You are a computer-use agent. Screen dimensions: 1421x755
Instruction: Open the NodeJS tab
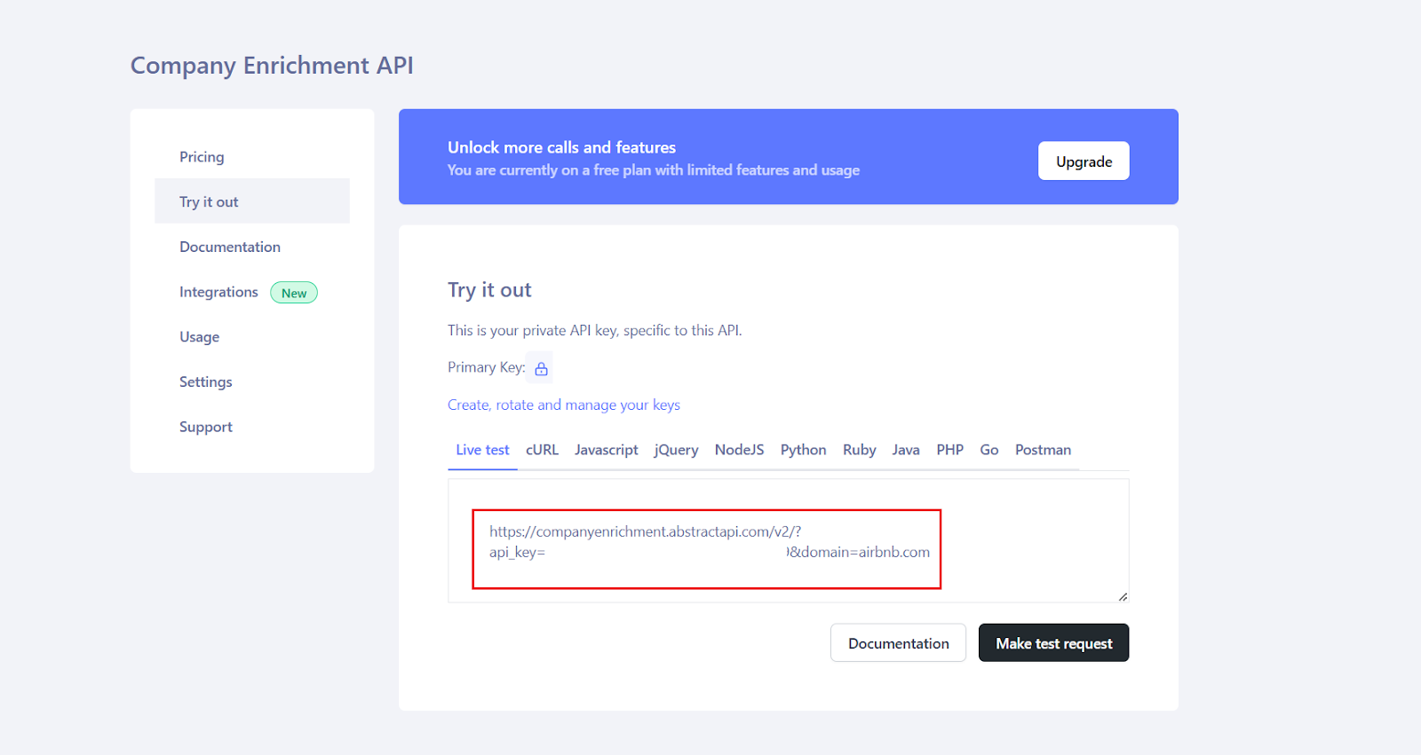click(739, 450)
